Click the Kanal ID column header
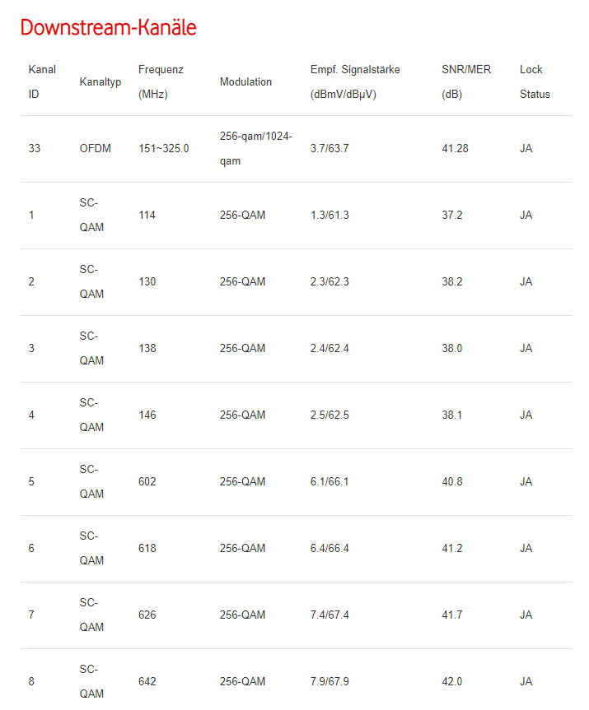 (x=42, y=81)
